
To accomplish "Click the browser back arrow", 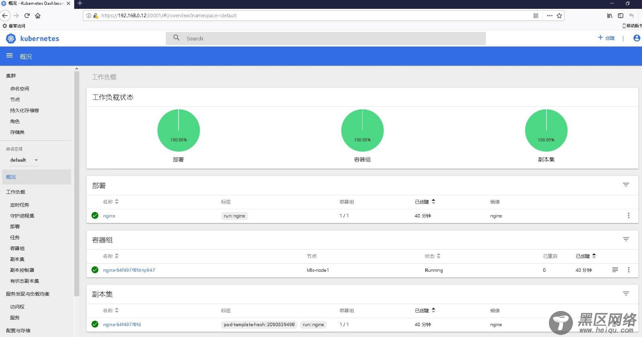I will click(5, 16).
